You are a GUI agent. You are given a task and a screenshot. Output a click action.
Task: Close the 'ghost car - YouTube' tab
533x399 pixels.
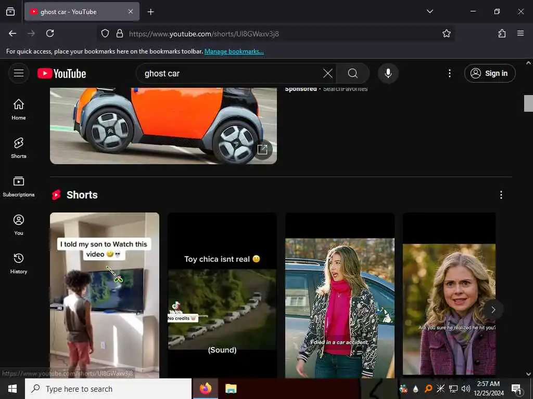point(131,11)
